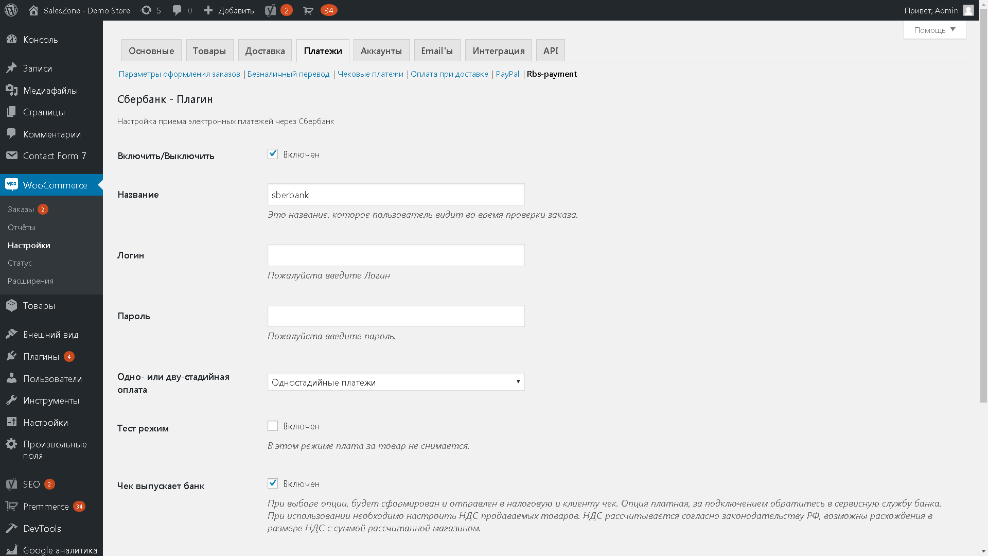The height and width of the screenshot is (556, 988).
Task: Open the site home icon for SalesZone
Action: coord(33,10)
